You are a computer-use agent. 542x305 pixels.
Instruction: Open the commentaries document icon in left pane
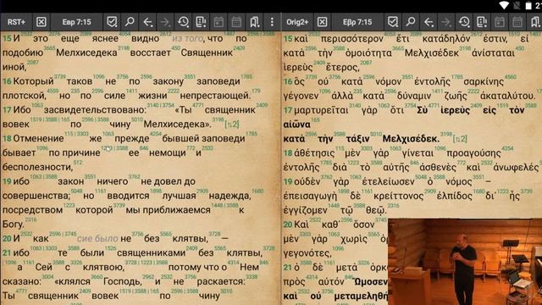(201, 22)
